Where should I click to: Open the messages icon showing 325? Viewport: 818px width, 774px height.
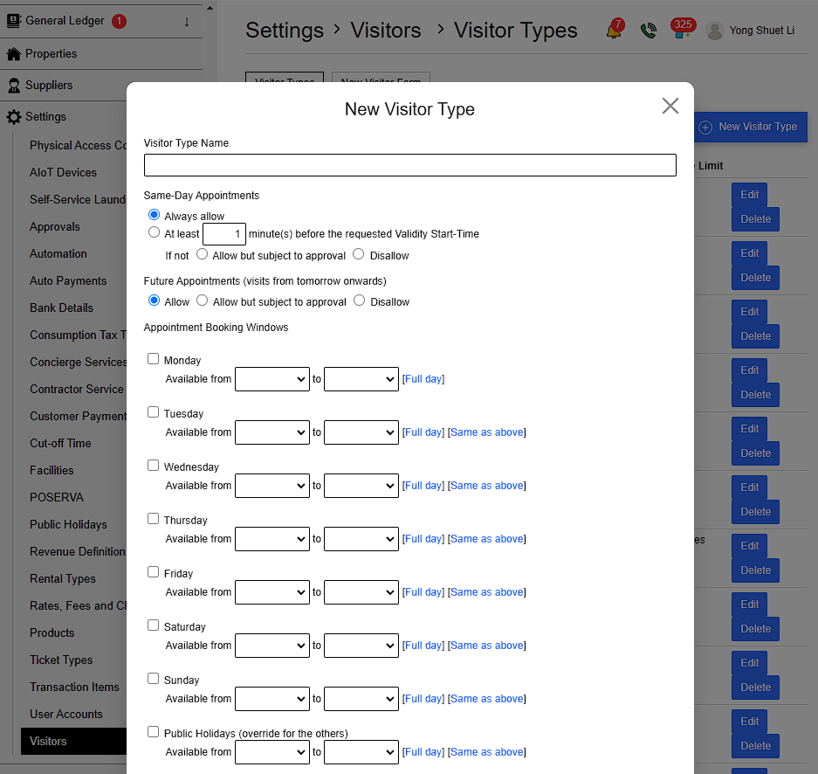pos(680,31)
